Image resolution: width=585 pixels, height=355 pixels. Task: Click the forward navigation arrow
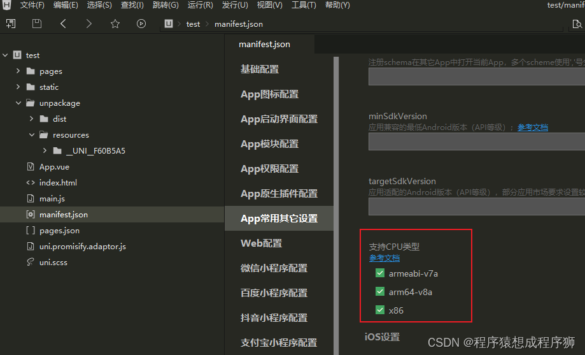pyautogui.click(x=89, y=24)
